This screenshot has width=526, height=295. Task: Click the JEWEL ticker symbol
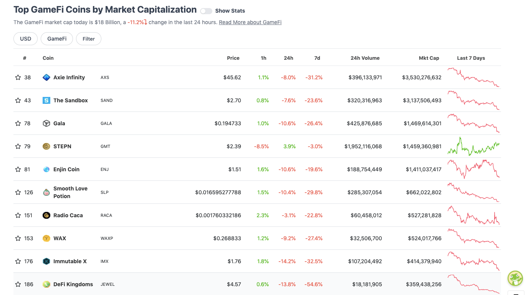tap(108, 284)
